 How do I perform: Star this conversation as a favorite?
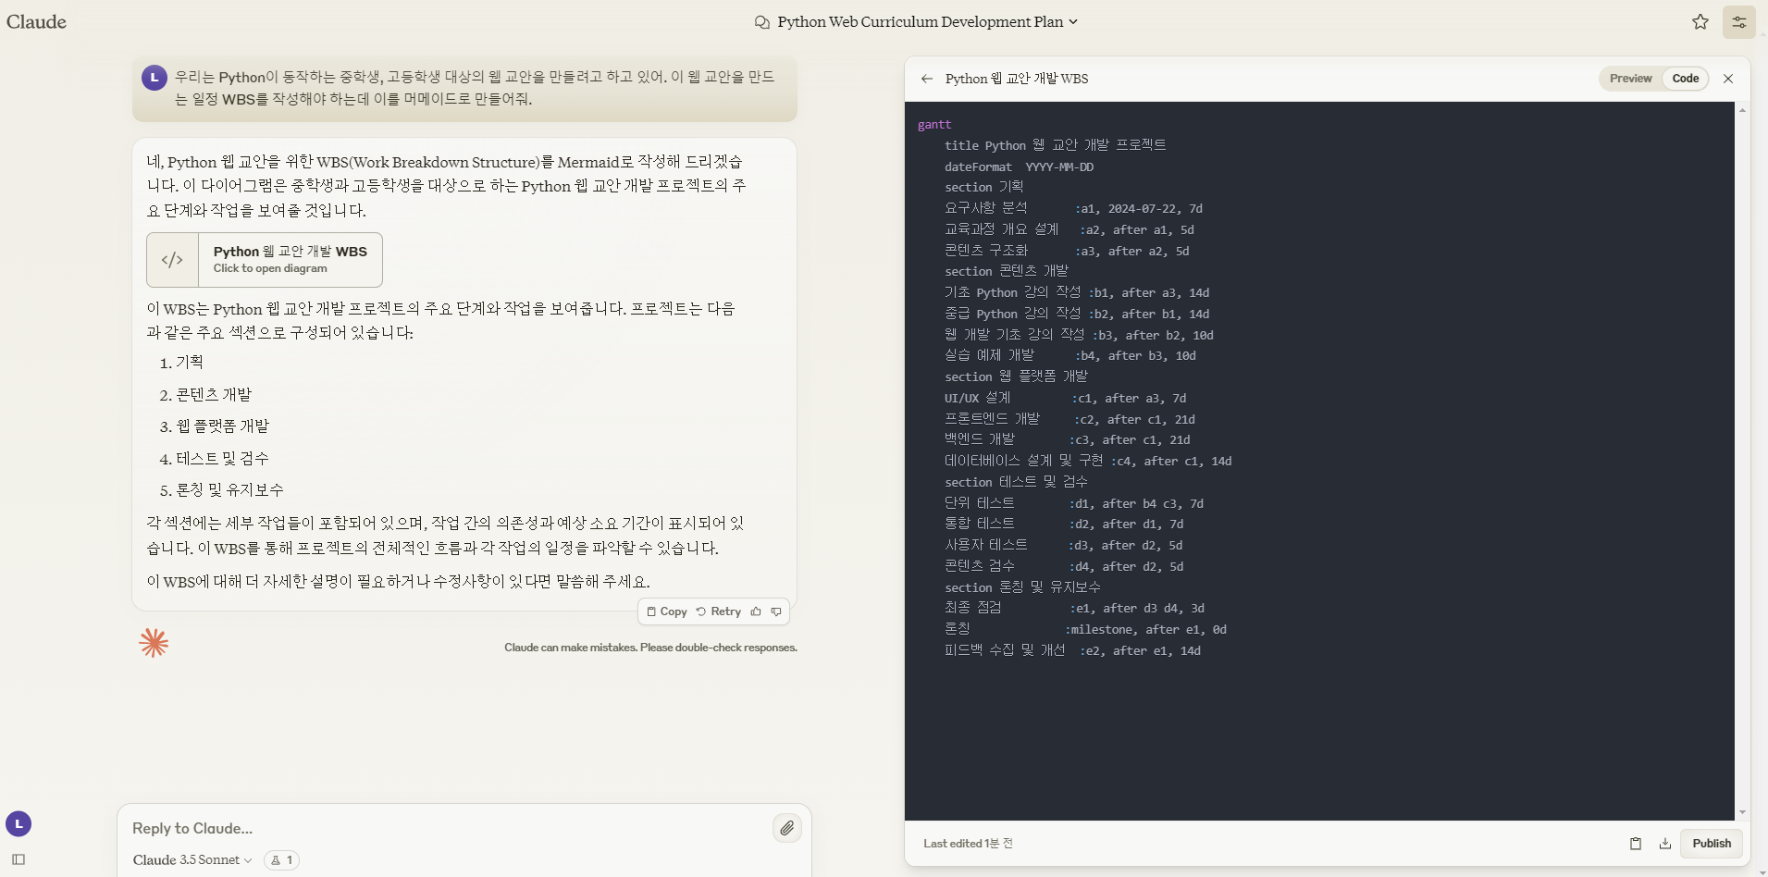(1700, 22)
